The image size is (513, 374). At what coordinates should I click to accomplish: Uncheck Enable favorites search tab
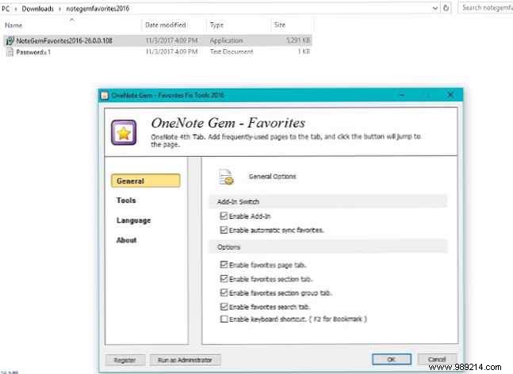(224, 307)
